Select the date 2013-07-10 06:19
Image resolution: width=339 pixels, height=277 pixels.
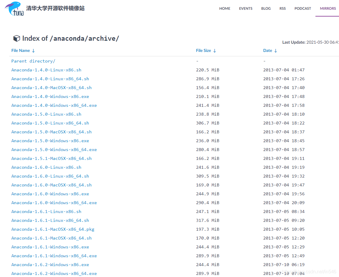pos(284,265)
